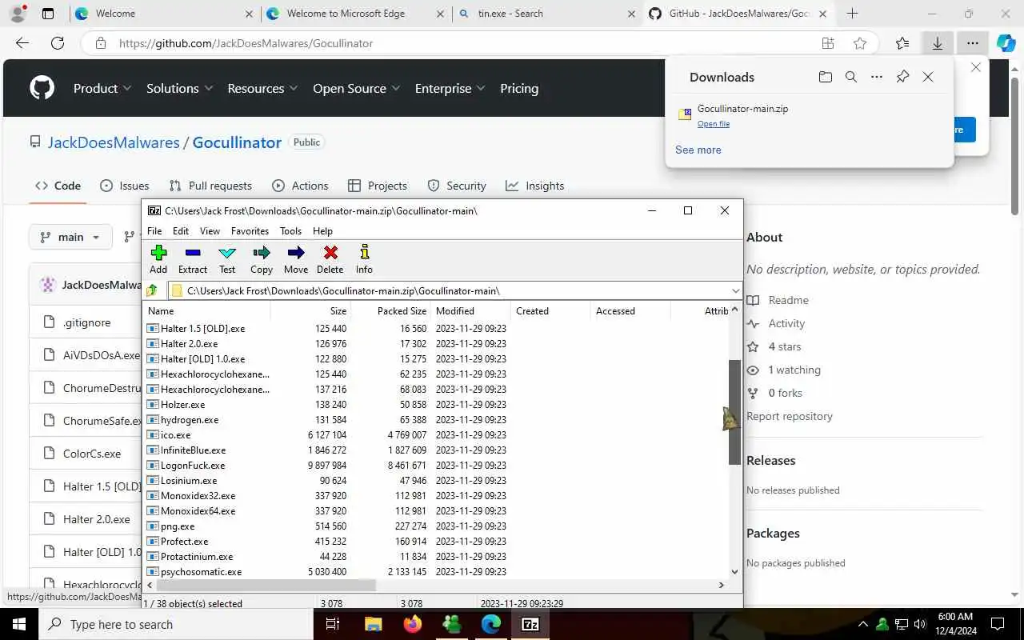1024x640 pixels.
Task: Click the Extract toolbar icon in 7-Zip
Action: pos(193,259)
